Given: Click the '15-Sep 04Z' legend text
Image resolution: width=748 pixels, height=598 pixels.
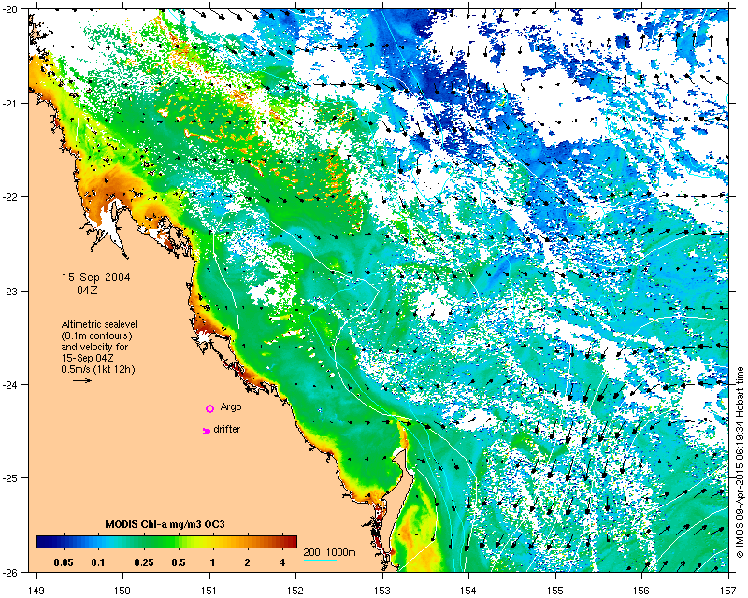Looking at the screenshot, I should 87,358.
